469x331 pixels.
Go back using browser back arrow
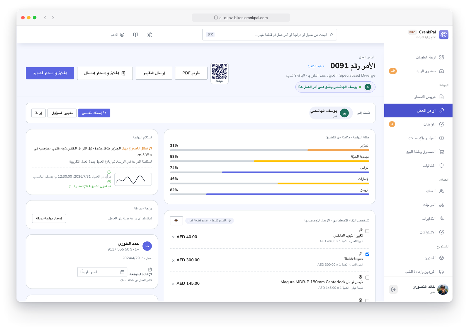(x=45, y=18)
